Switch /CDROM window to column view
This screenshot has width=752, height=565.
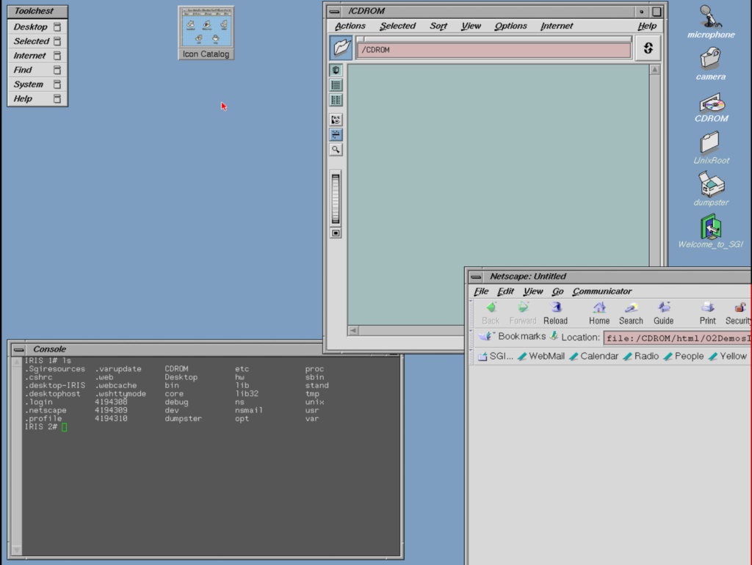click(336, 100)
